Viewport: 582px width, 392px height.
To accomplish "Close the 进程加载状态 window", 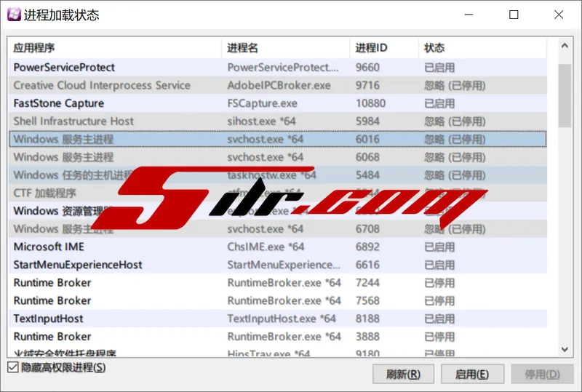I will click(x=559, y=15).
